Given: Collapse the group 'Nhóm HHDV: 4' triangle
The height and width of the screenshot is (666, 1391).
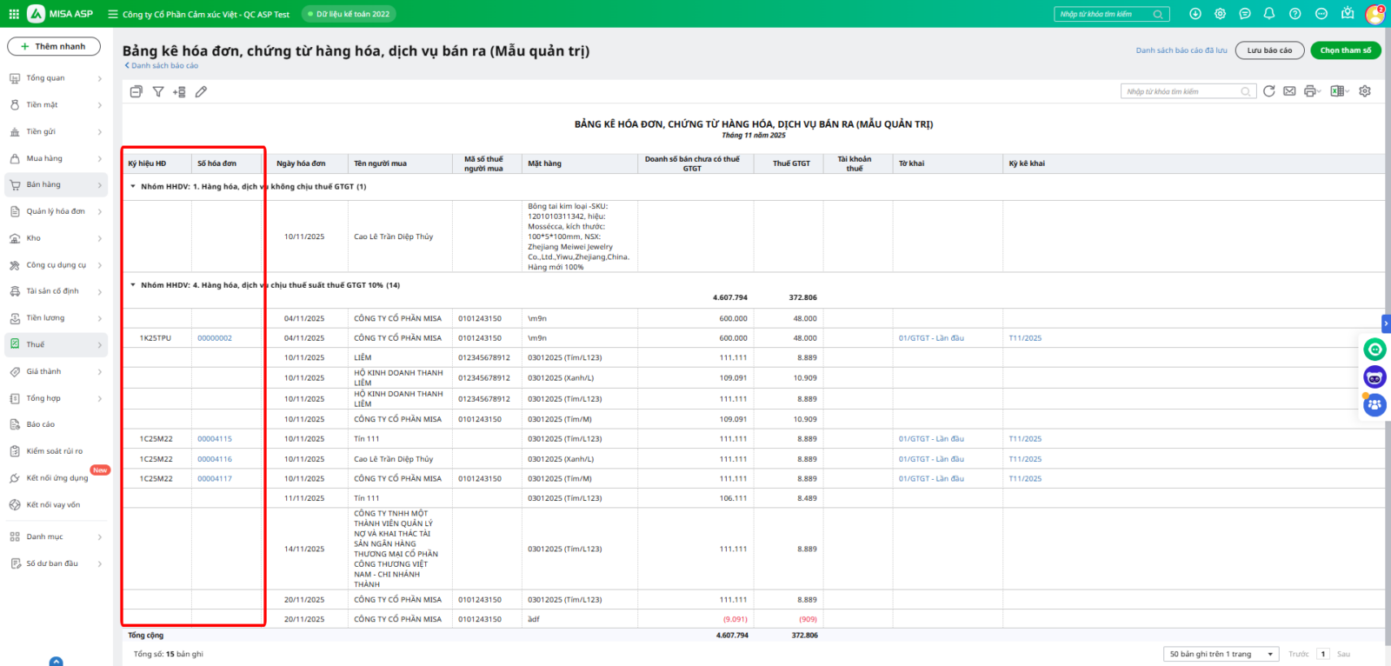Looking at the screenshot, I should click(133, 285).
